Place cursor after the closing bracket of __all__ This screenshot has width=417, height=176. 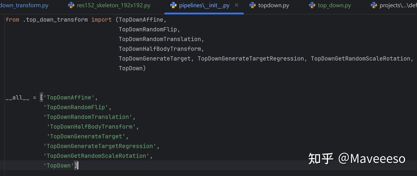[x=78, y=165]
